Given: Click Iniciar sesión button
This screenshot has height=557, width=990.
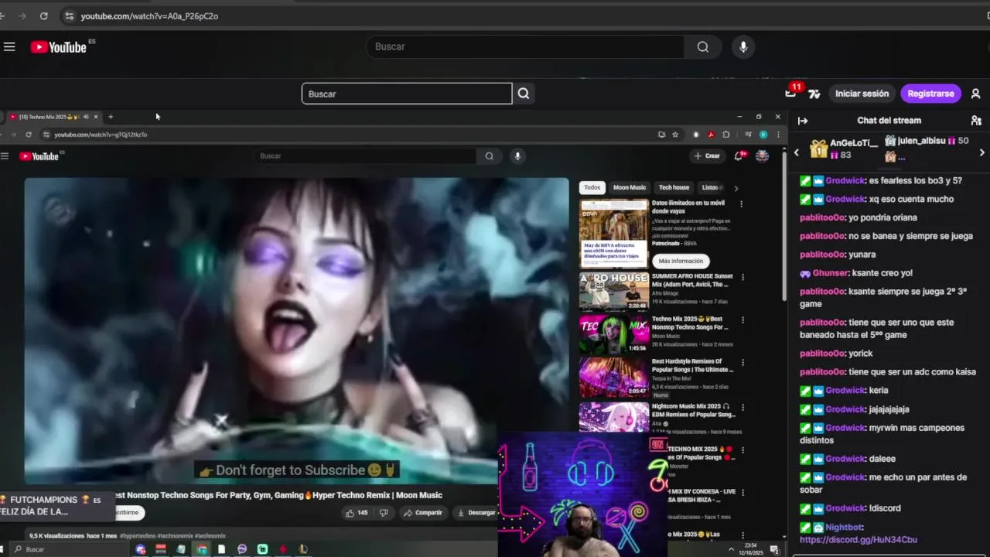Looking at the screenshot, I should [862, 94].
